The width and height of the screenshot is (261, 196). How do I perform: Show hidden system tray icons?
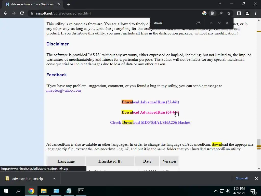(x=216, y=191)
